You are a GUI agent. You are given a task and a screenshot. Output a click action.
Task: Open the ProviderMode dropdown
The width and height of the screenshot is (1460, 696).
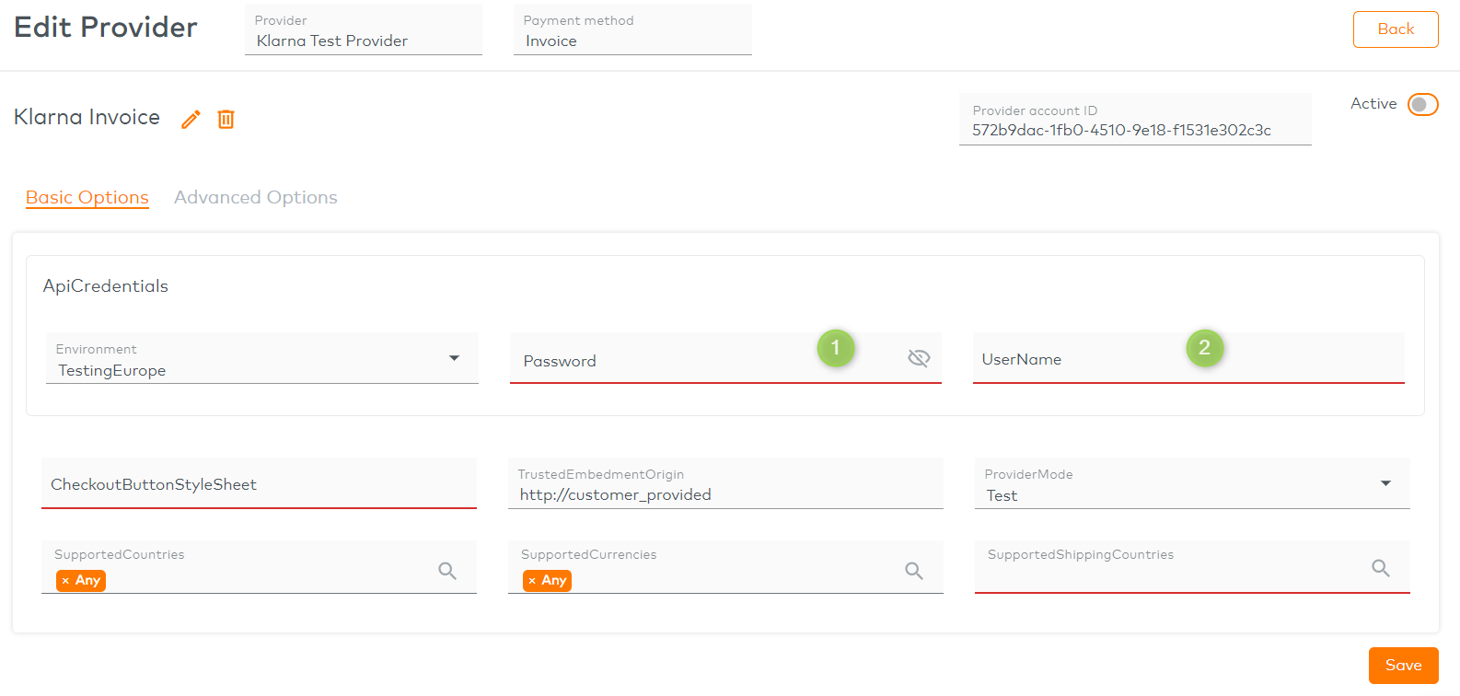(1192, 483)
